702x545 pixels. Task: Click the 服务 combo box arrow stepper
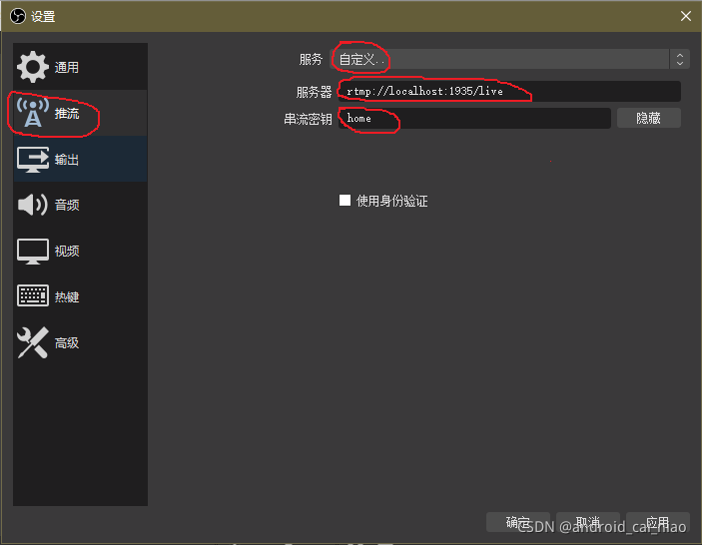point(680,59)
